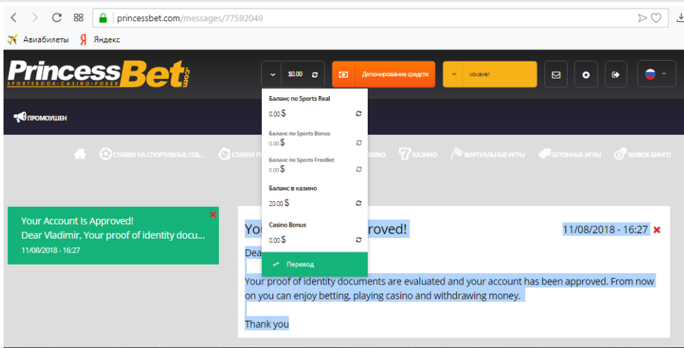Click the round bonus icon in the header
The height and width of the screenshot is (348, 684).
pos(586,75)
